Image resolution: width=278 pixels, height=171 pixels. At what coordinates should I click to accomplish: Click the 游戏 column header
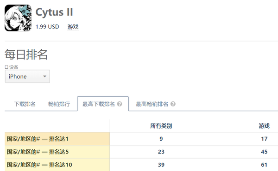click(x=264, y=126)
